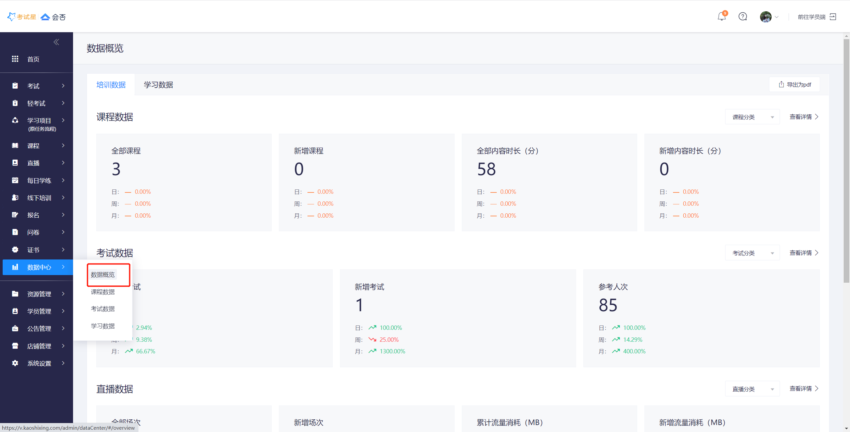Select 课程数据 in the submenu
This screenshot has width=850, height=432.
pyautogui.click(x=103, y=292)
